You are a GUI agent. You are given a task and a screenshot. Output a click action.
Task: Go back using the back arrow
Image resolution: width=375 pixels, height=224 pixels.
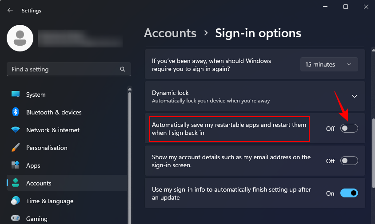tap(10, 10)
